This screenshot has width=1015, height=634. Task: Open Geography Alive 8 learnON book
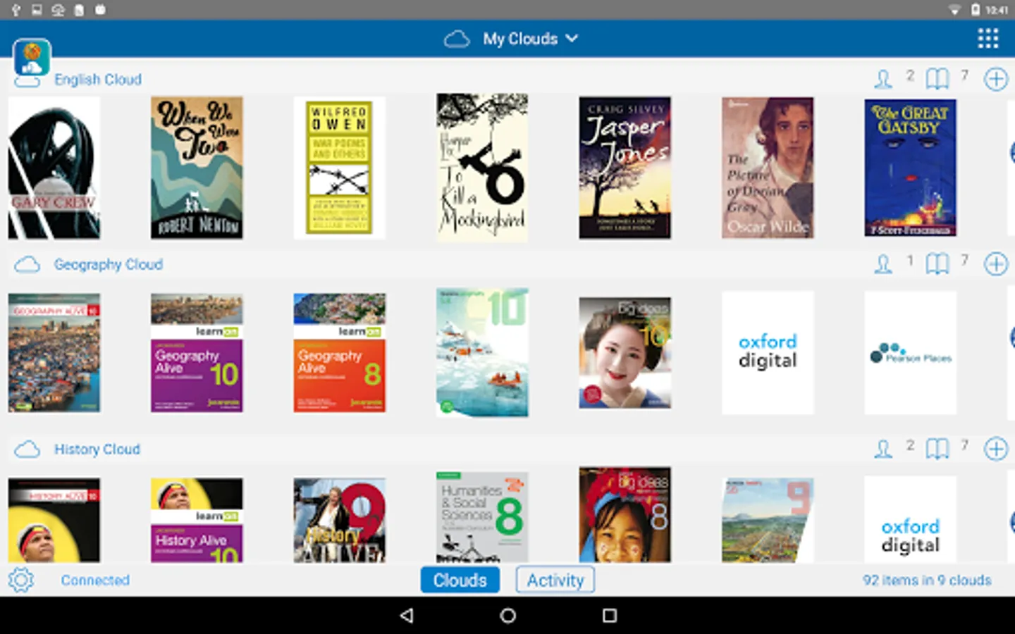click(x=340, y=353)
